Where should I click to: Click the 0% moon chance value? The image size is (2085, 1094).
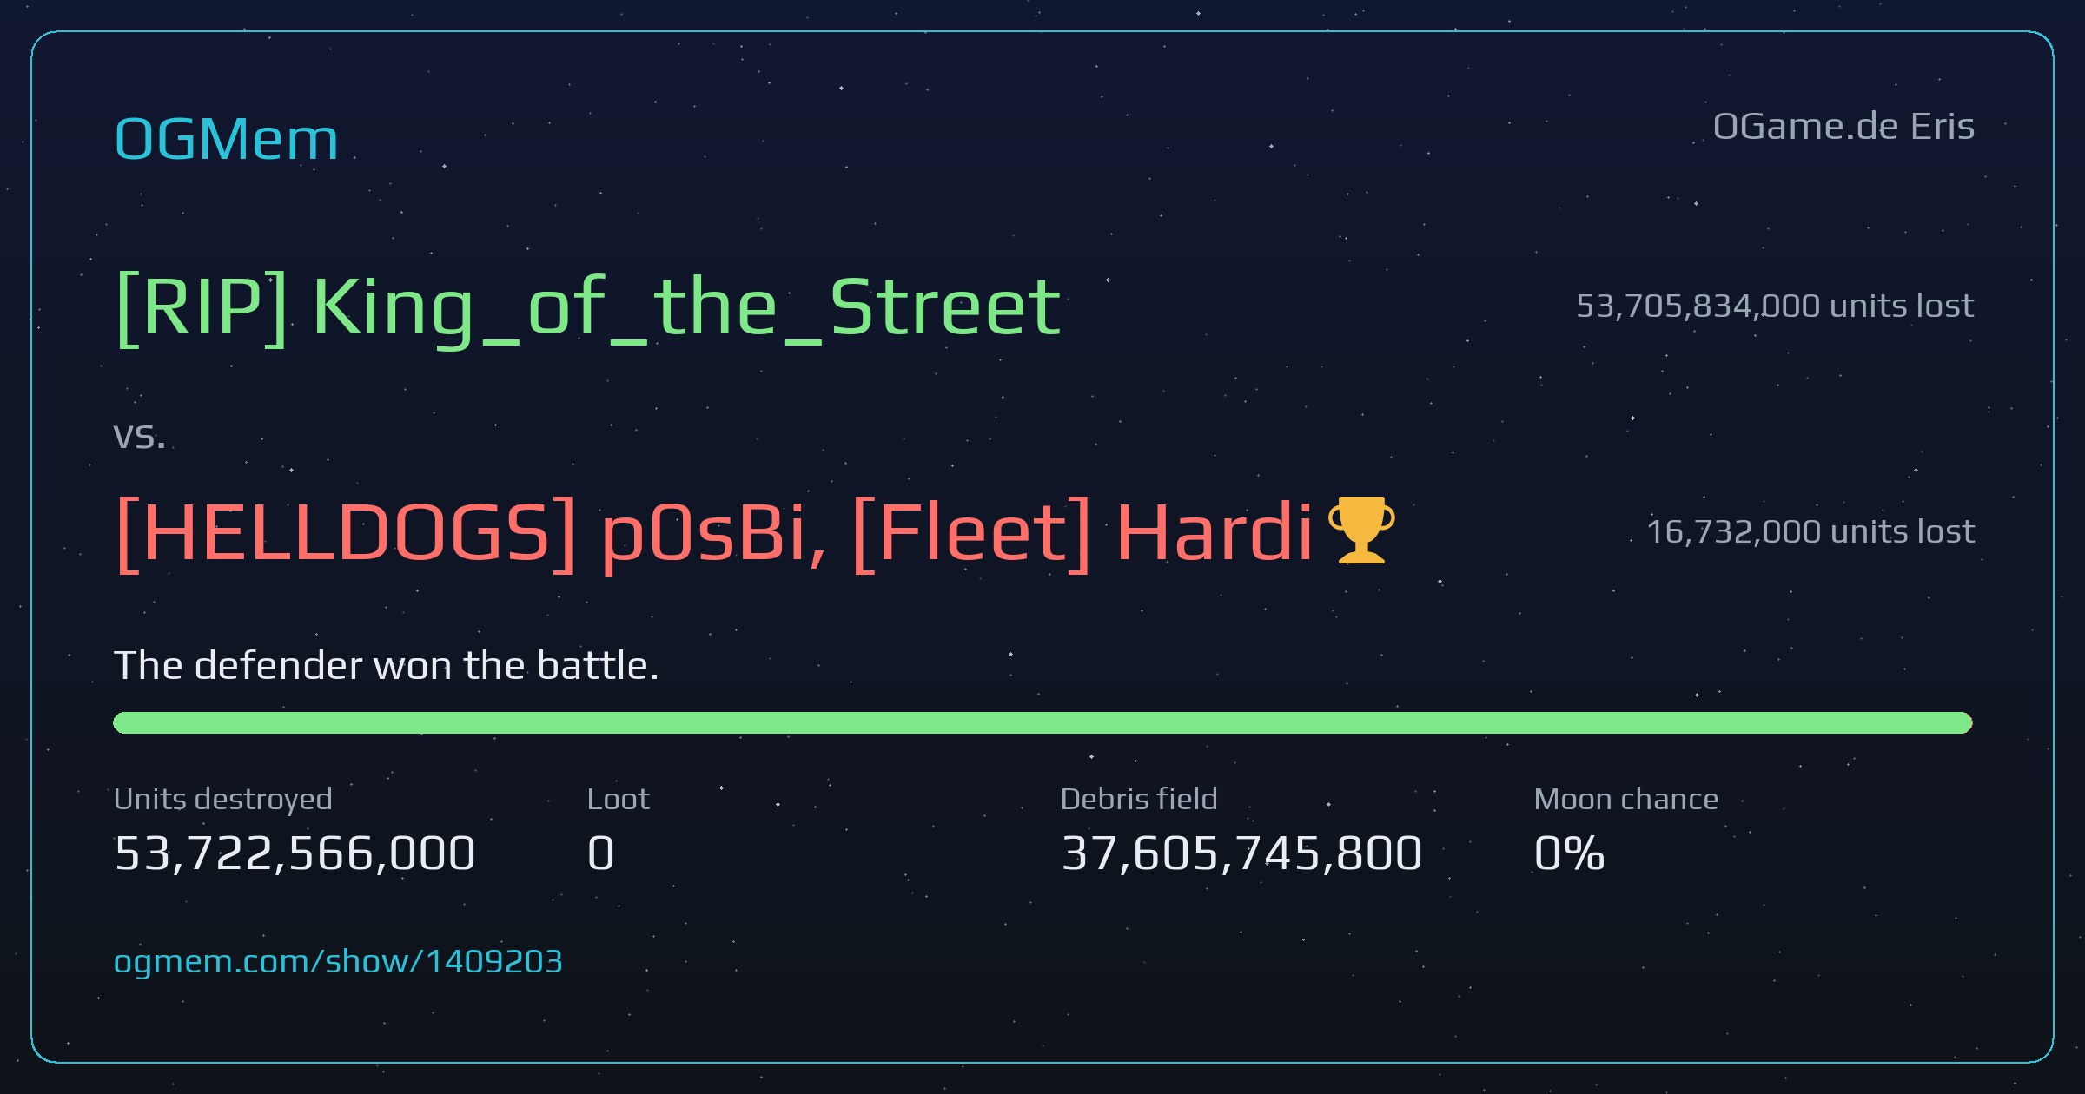[x=1569, y=853]
